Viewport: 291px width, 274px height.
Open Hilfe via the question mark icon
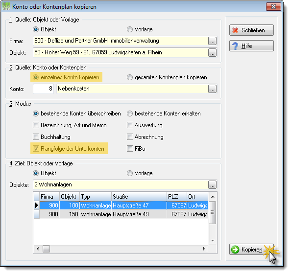click(235, 46)
